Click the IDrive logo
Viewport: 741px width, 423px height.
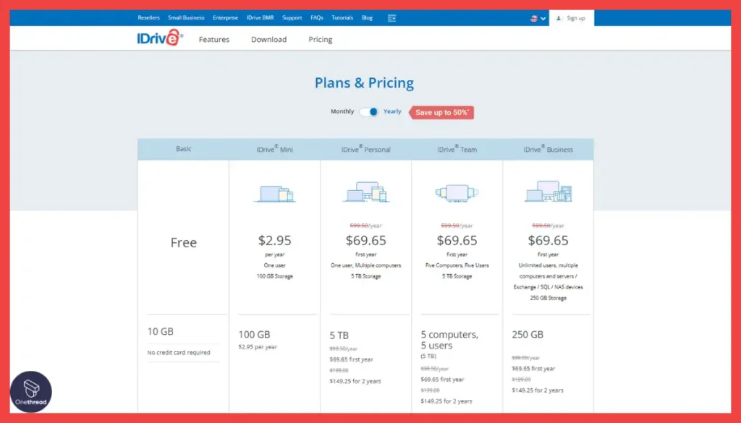tap(160, 38)
